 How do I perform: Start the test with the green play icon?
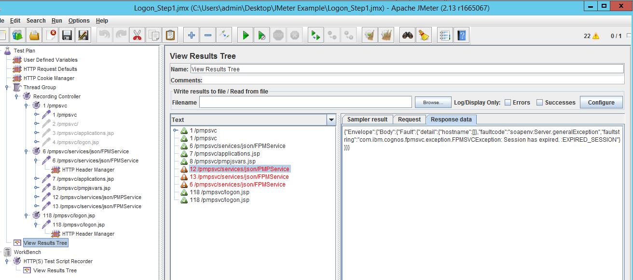click(246, 35)
